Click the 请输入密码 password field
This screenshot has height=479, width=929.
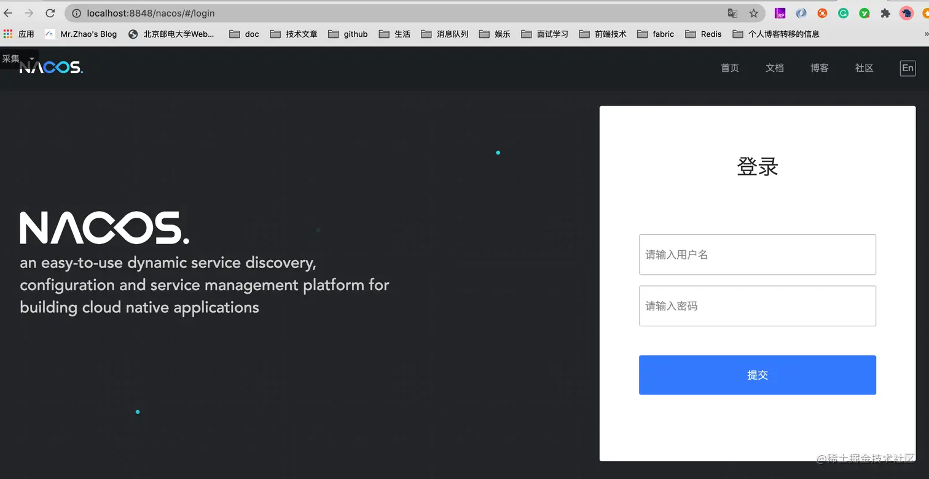758,306
